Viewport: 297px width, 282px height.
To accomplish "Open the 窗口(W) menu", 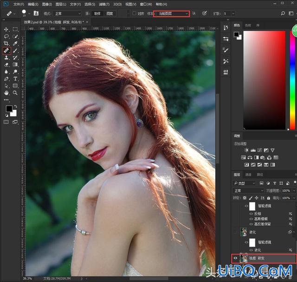I will (x=146, y=4).
